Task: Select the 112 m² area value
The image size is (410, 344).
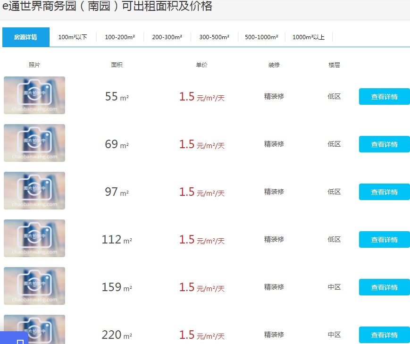Action: 117,239
